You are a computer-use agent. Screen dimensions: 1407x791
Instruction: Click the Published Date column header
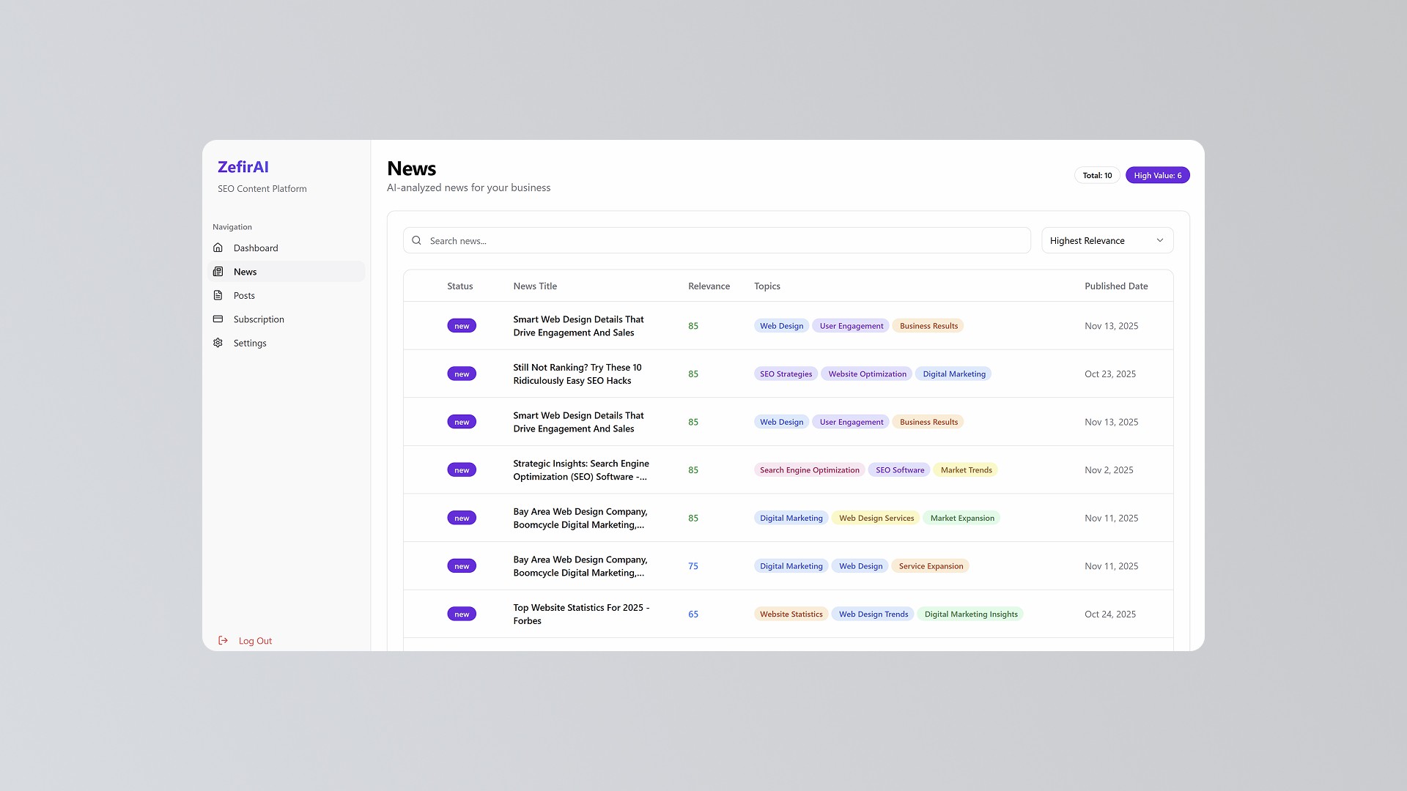pyautogui.click(x=1116, y=286)
